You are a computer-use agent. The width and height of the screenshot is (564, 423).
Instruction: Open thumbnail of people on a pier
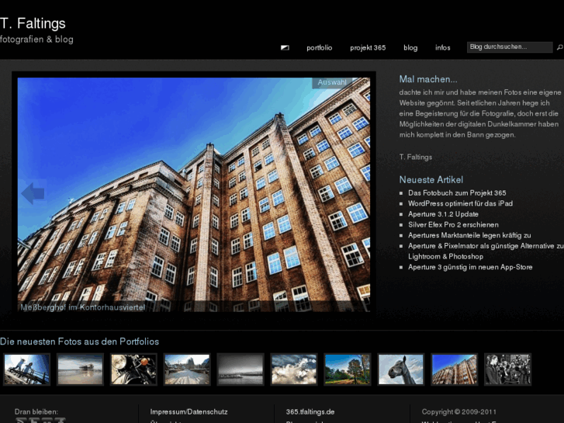coord(26,369)
